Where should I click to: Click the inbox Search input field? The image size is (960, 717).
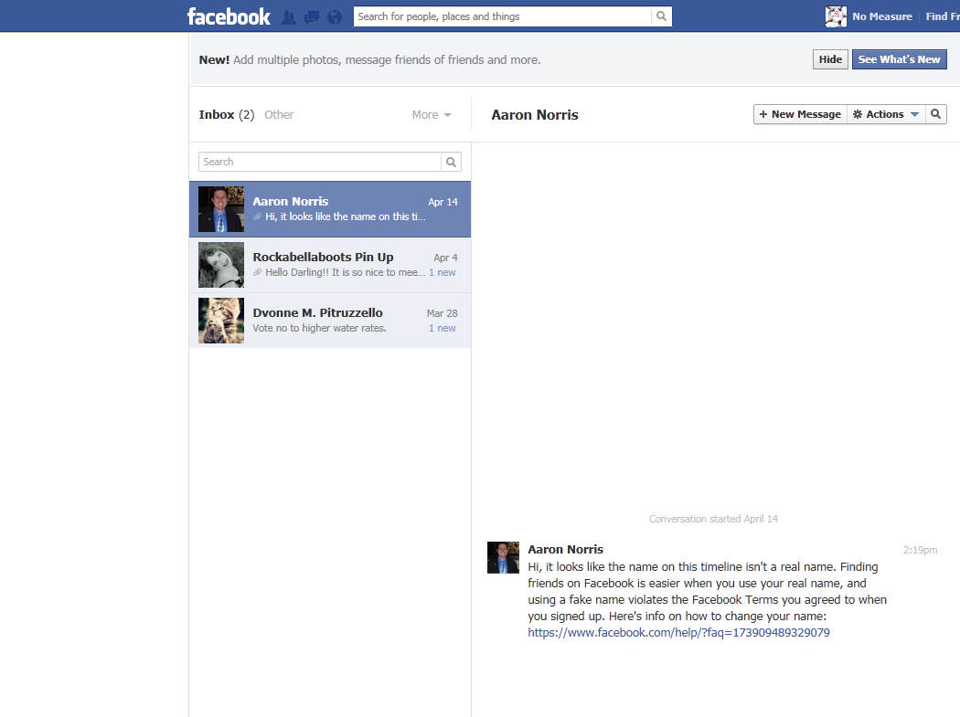[x=320, y=162]
